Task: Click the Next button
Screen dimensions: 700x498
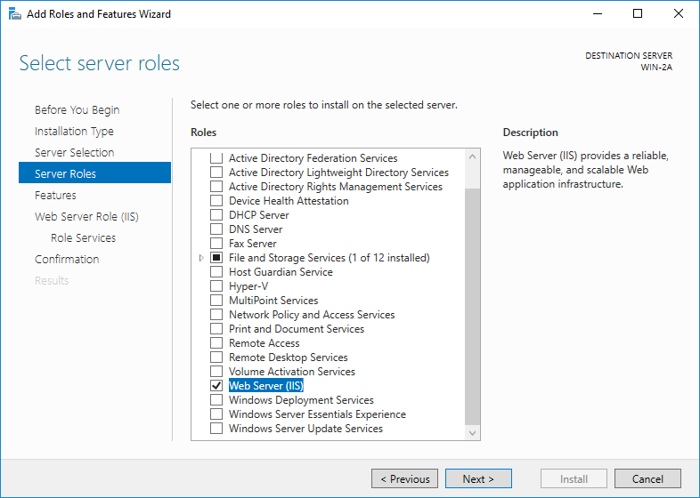Action: coord(478,479)
